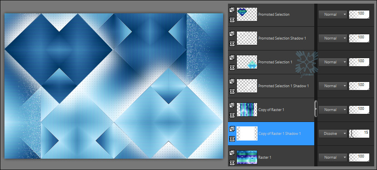Open the Dissolve blend mode dropdown
This screenshot has height=170, width=377.
click(333, 133)
